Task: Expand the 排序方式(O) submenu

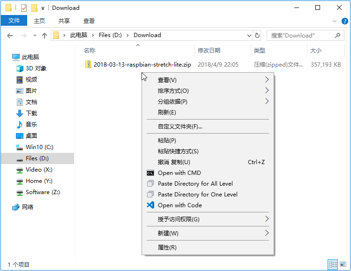Action: click(x=267, y=90)
